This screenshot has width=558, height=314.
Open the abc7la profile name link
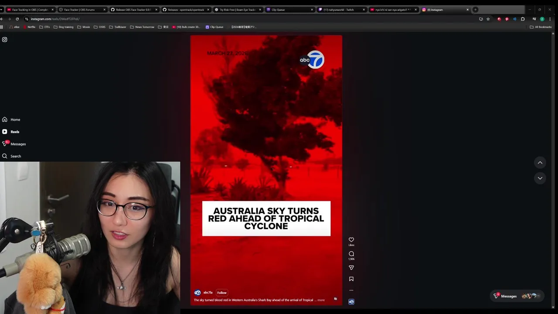pos(208,293)
